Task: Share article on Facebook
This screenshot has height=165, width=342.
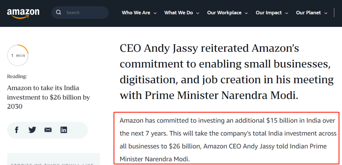Action: pos(17,130)
